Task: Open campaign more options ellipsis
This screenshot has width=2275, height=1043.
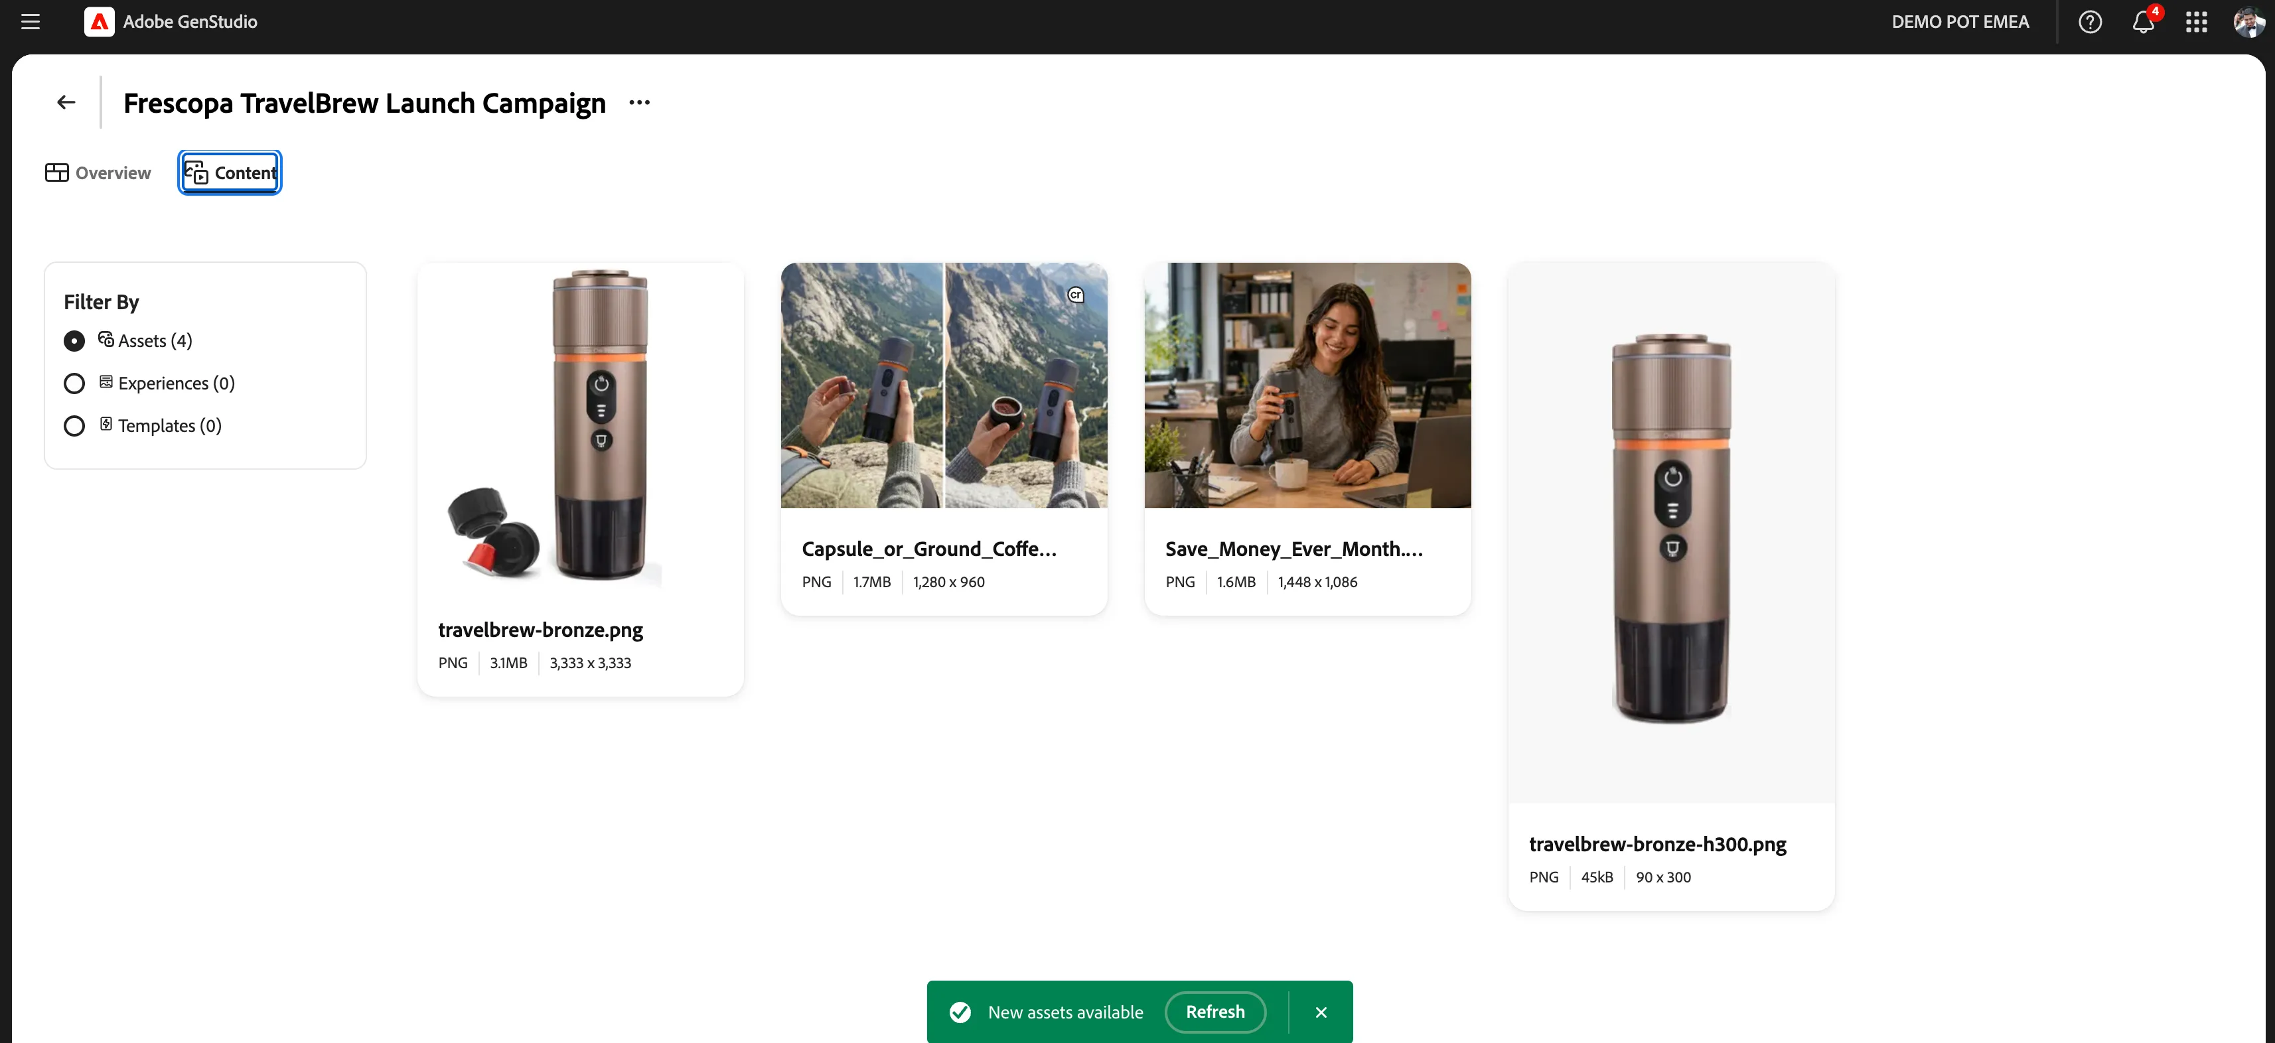Action: coord(639,102)
